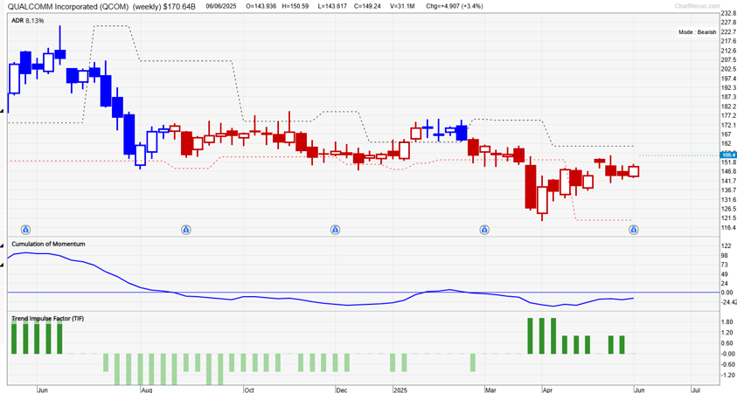This screenshot has height=393, width=737.
Task: Click the O=143.936 open value
Action: (261, 7)
